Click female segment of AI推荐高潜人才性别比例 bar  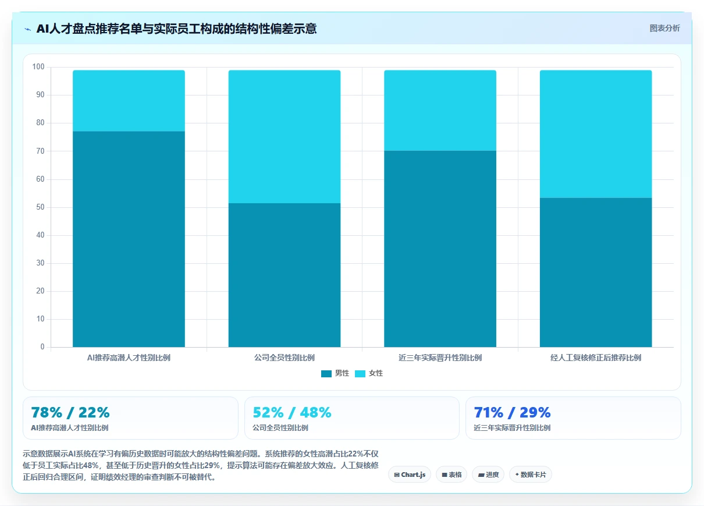tap(129, 101)
